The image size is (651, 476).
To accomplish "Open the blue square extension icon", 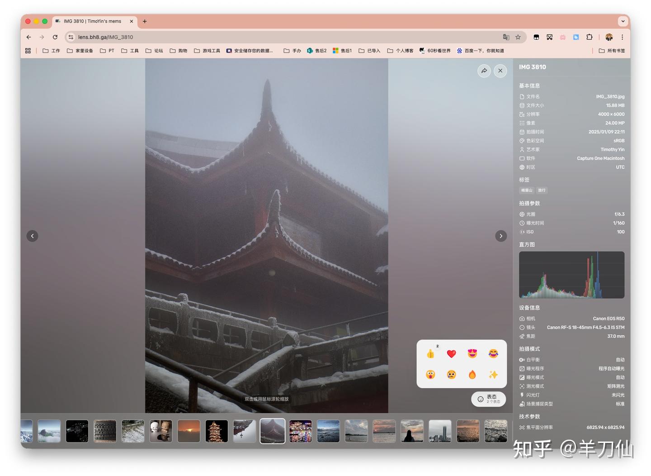I will click(x=576, y=37).
